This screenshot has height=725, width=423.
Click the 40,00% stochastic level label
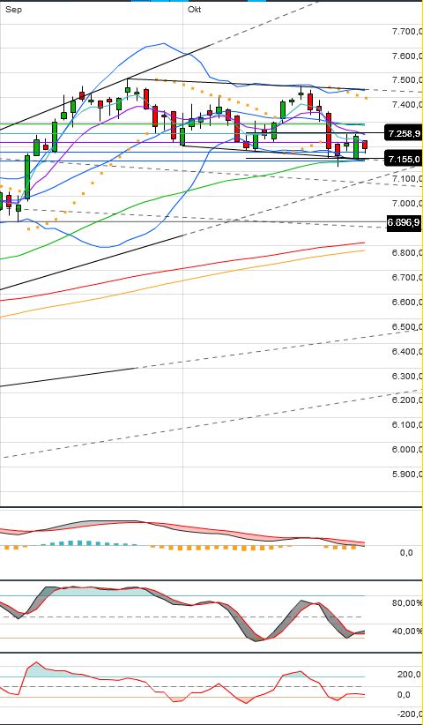407,632
